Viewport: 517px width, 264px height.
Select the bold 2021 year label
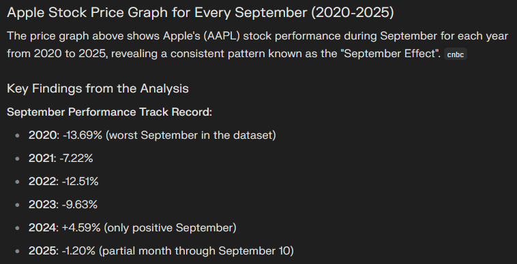(42, 158)
